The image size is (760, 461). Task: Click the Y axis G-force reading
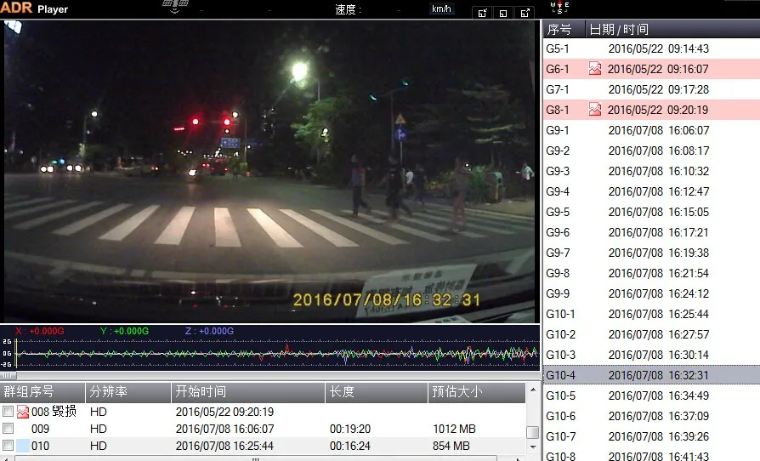coord(124,331)
